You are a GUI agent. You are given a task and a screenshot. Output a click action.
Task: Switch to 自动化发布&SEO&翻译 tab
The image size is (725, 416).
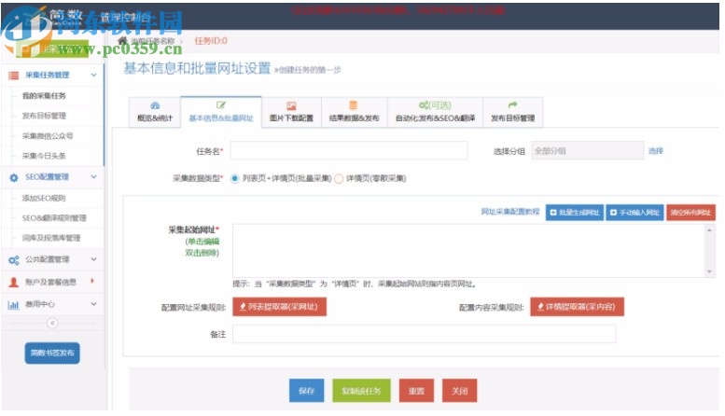(435, 112)
